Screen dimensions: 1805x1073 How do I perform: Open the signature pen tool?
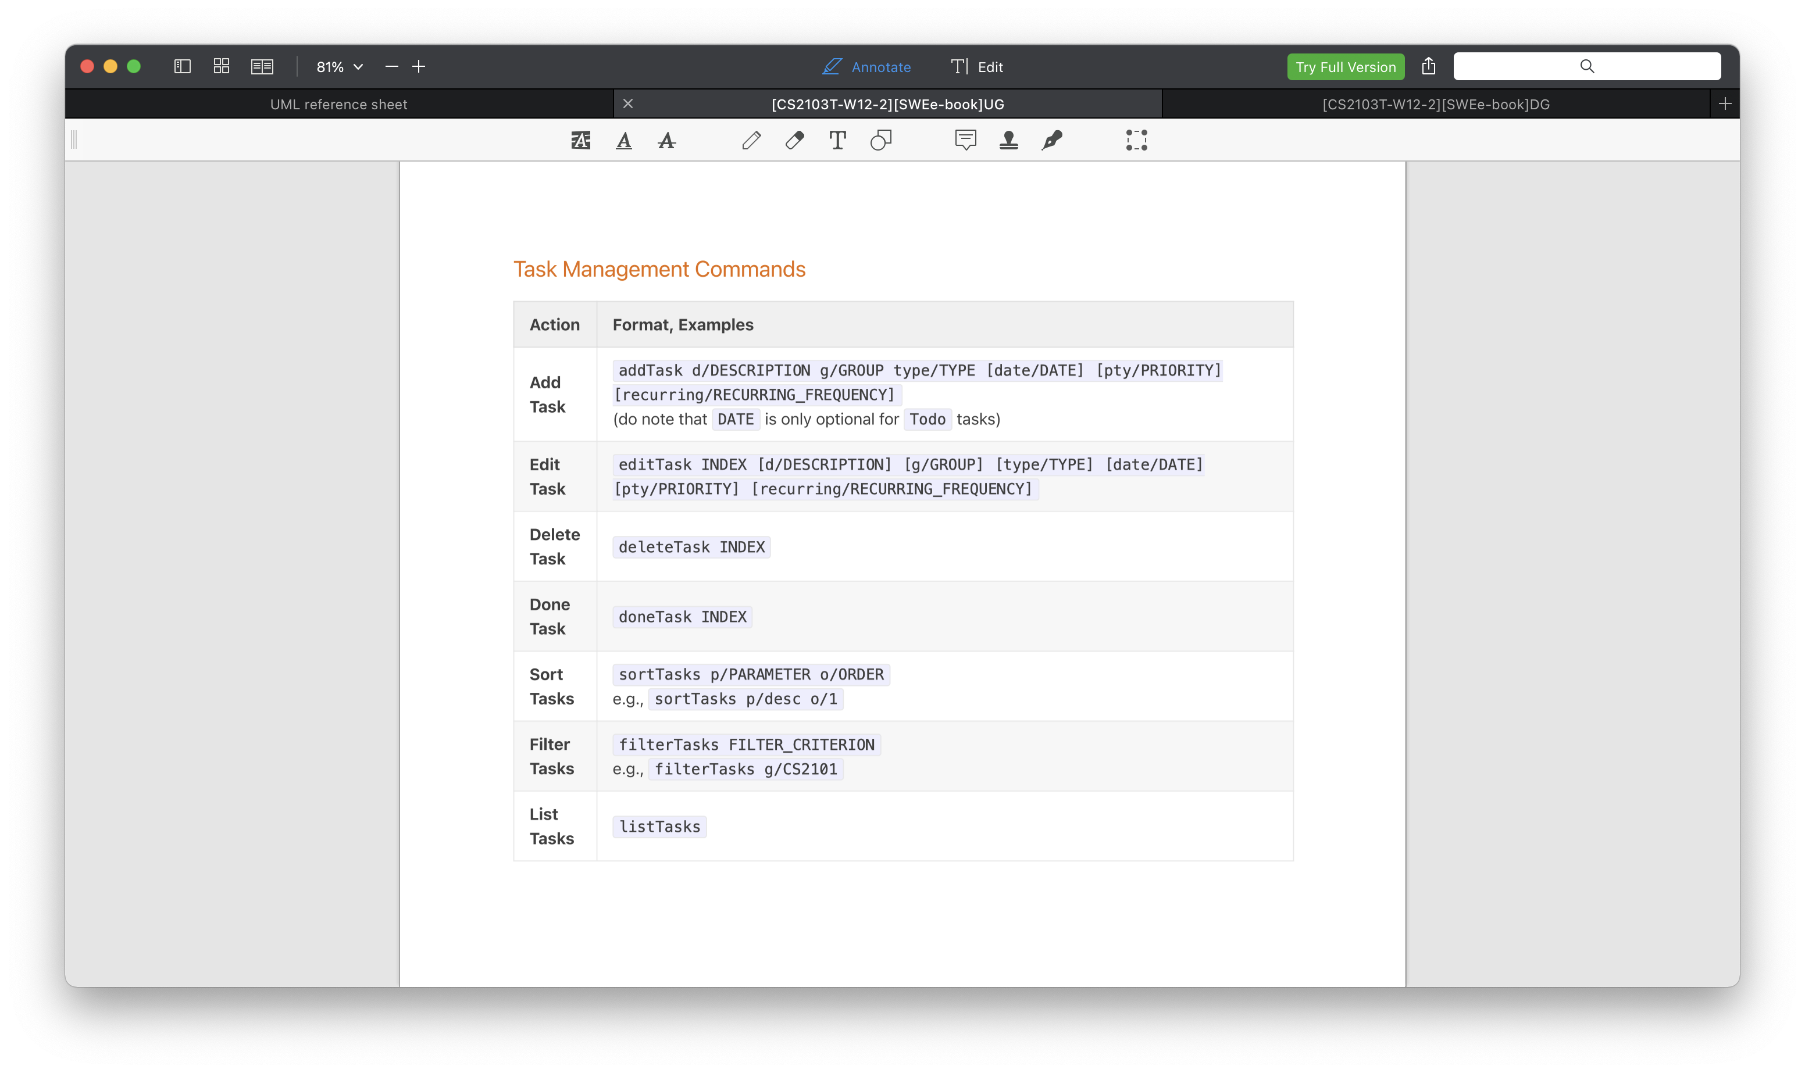(1051, 140)
